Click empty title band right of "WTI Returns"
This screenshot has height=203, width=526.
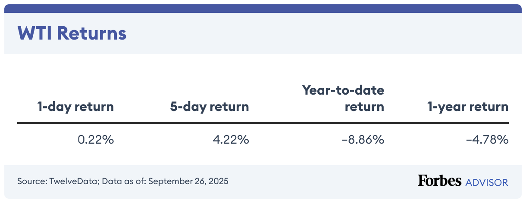(323, 33)
